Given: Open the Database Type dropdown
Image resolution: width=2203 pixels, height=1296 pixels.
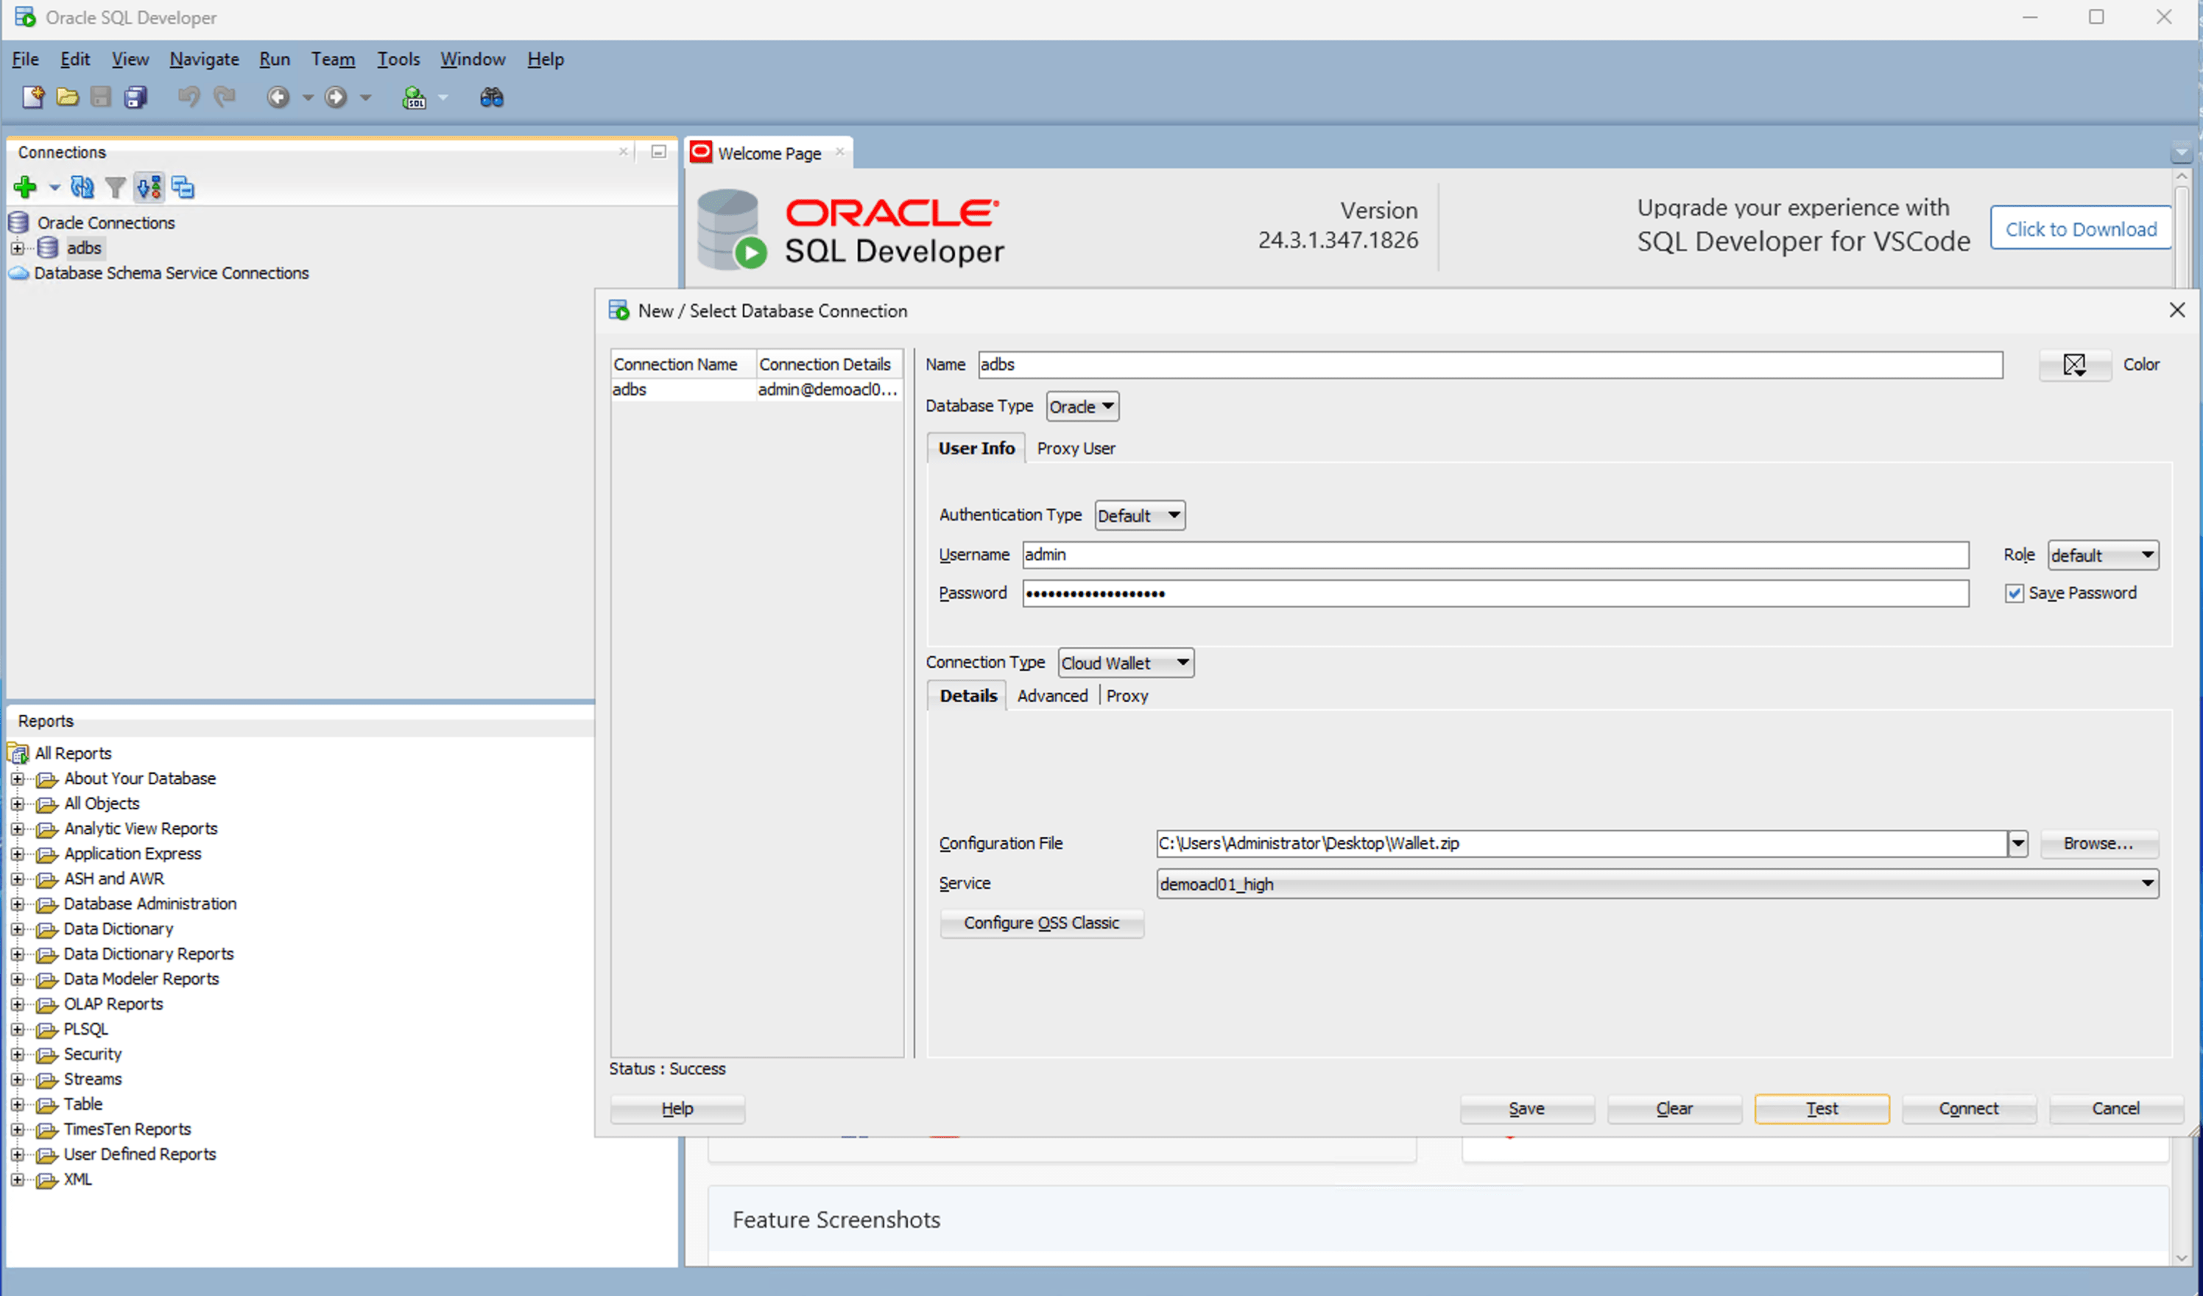Looking at the screenshot, I should [1082, 406].
